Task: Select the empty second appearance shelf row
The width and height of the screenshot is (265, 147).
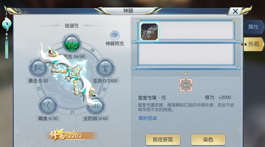Action: click(186, 54)
